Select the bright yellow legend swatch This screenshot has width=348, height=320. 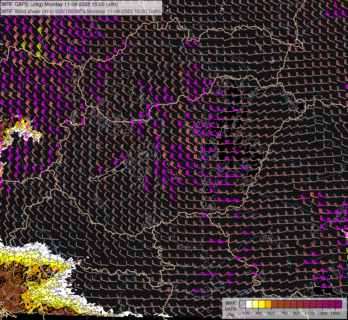pyautogui.click(x=262, y=304)
